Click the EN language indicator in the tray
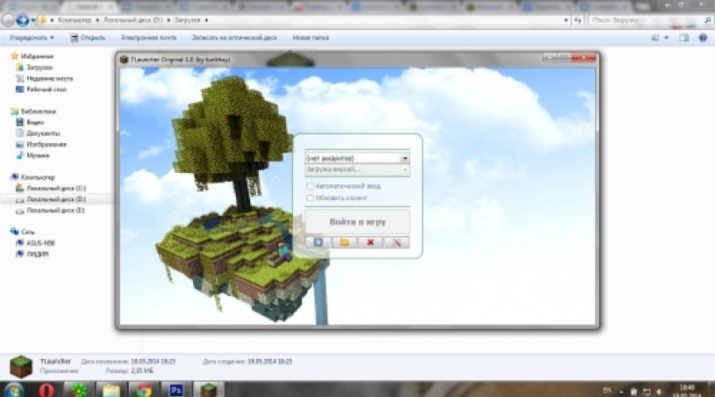Image resolution: width=715 pixels, height=397 pixels. coord(607,391)
